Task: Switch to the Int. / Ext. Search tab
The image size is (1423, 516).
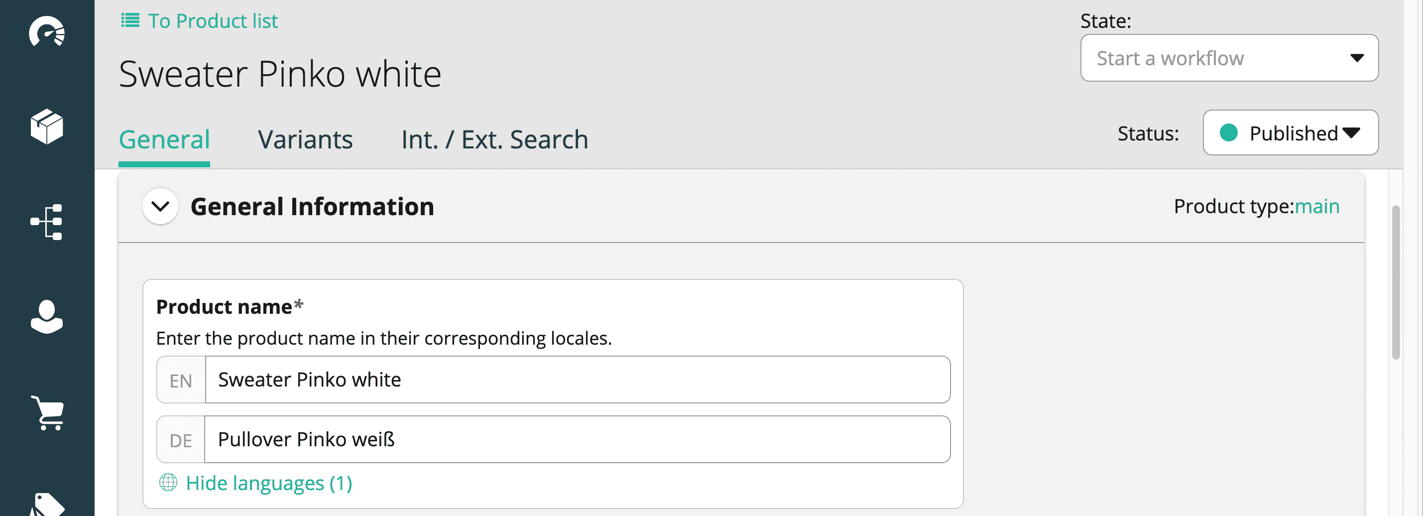Action: click(x=494, y=140)
